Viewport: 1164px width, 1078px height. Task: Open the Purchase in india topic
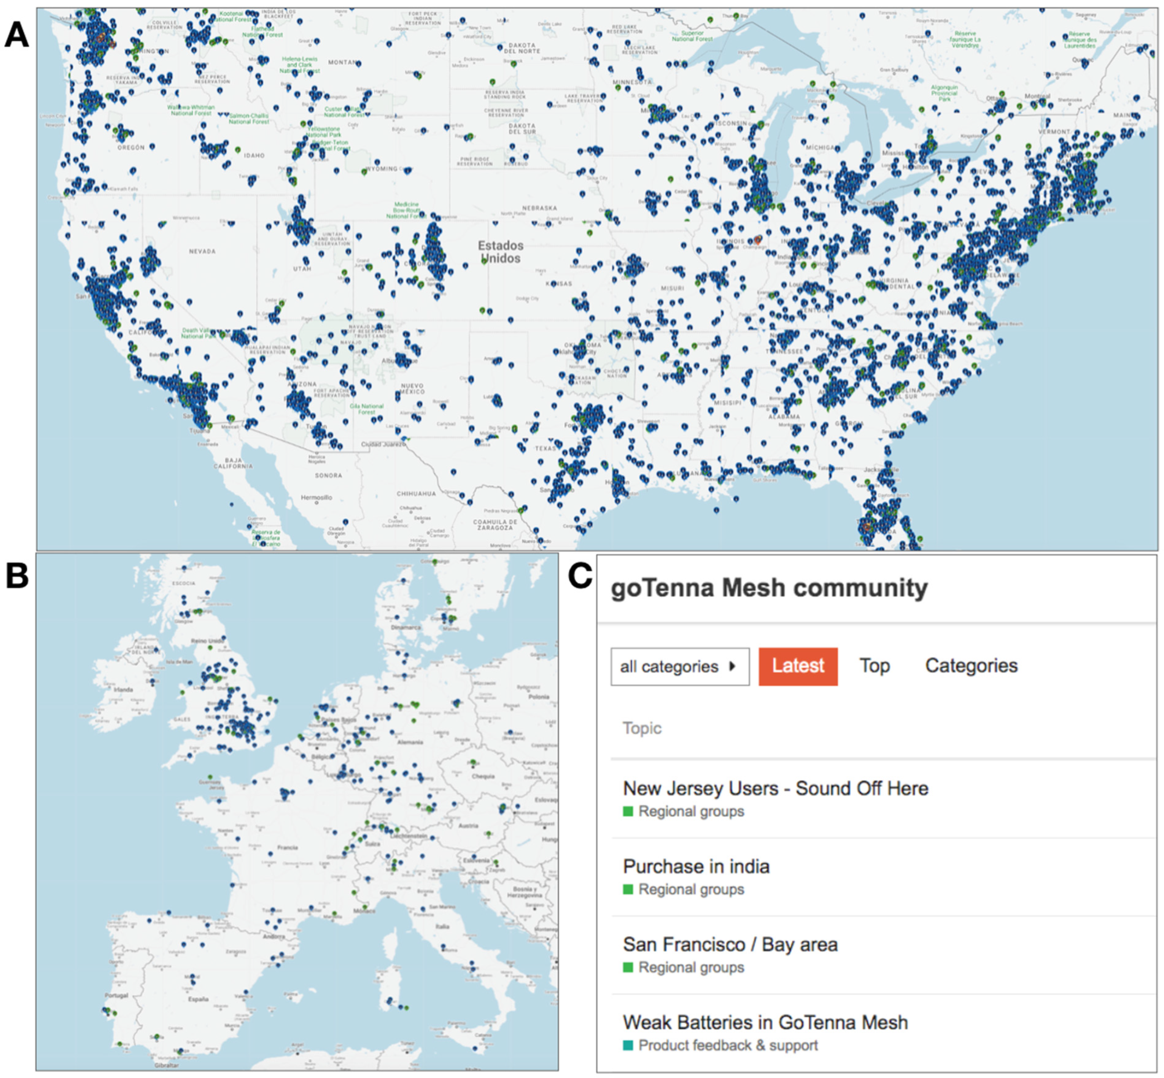pos(696,867)
